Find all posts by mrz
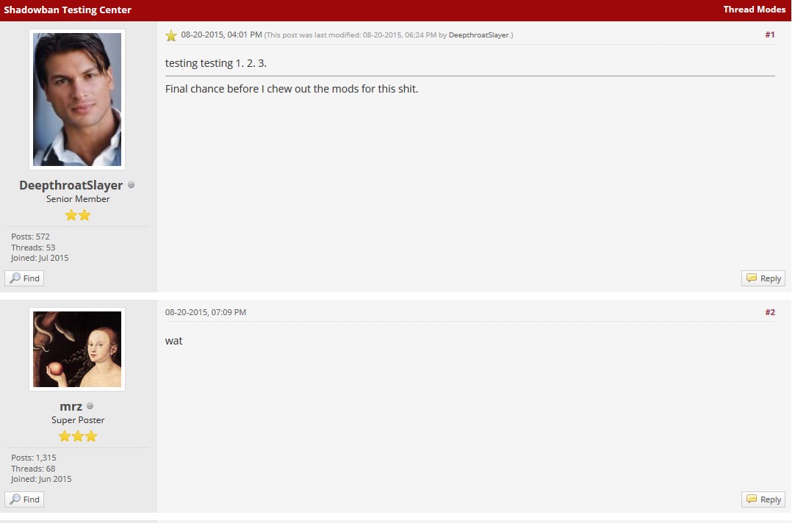The height and width of the screenshot is (523, 795). tap(24, 499)
